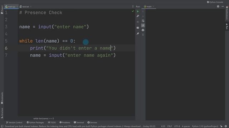
Task: Toggle tool window bars icon in status bar
Action: pyautogui.click(x=2, y=127)
